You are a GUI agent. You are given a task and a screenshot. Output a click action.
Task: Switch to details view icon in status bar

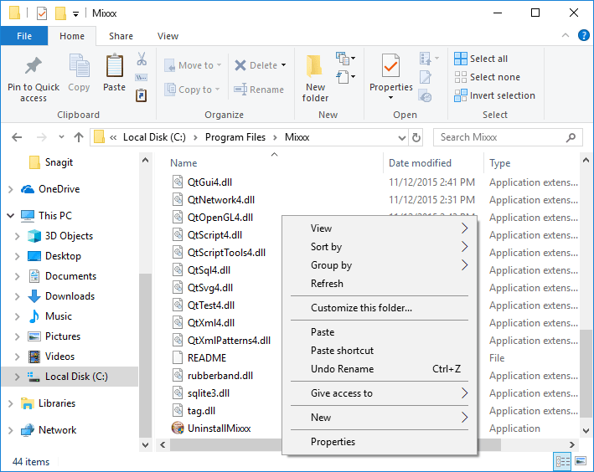pyautogui.click(x=563, y=460)
